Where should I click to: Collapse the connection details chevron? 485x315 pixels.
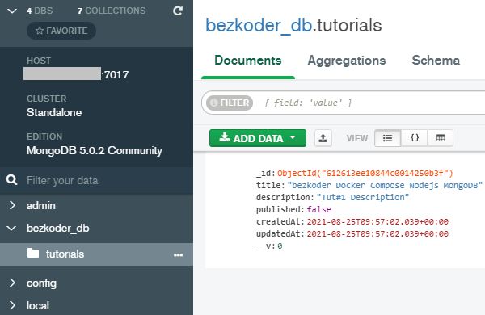(x=12, y=11)
